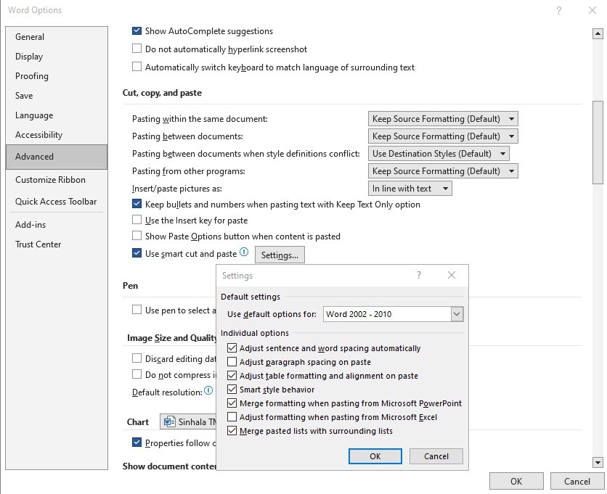
Task: Click the vertical scrollbar thumb
Action: tap(598, 142)
